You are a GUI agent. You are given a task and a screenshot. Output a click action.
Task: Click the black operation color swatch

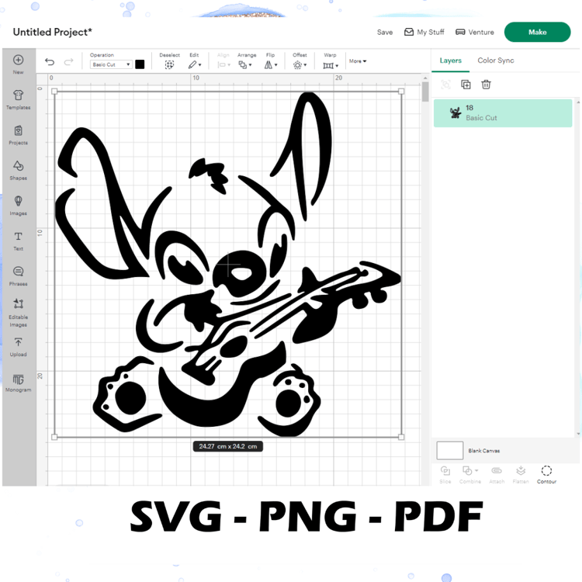pos(140,64)
